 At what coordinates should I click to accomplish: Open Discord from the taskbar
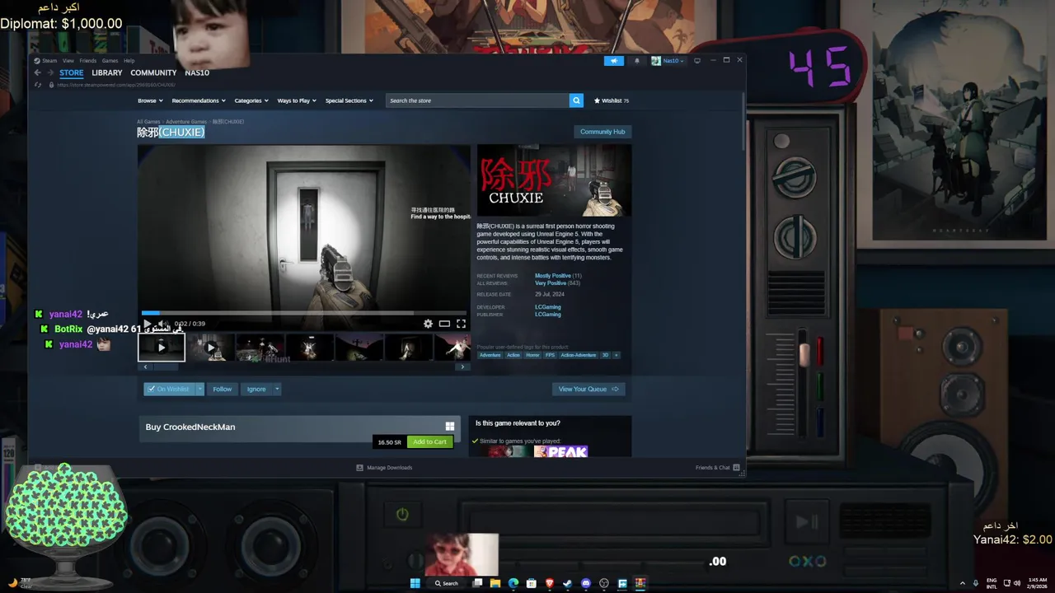pos(586,583)
